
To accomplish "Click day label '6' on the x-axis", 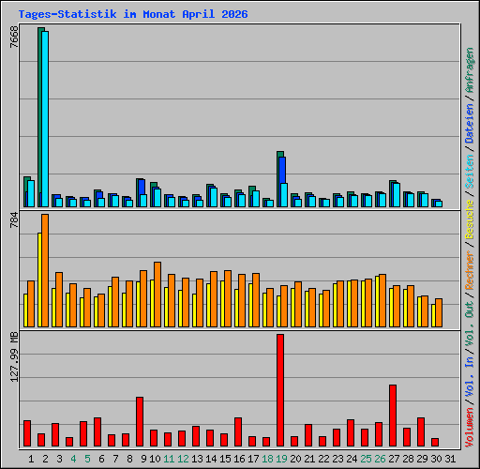I will tap(101, 459).
